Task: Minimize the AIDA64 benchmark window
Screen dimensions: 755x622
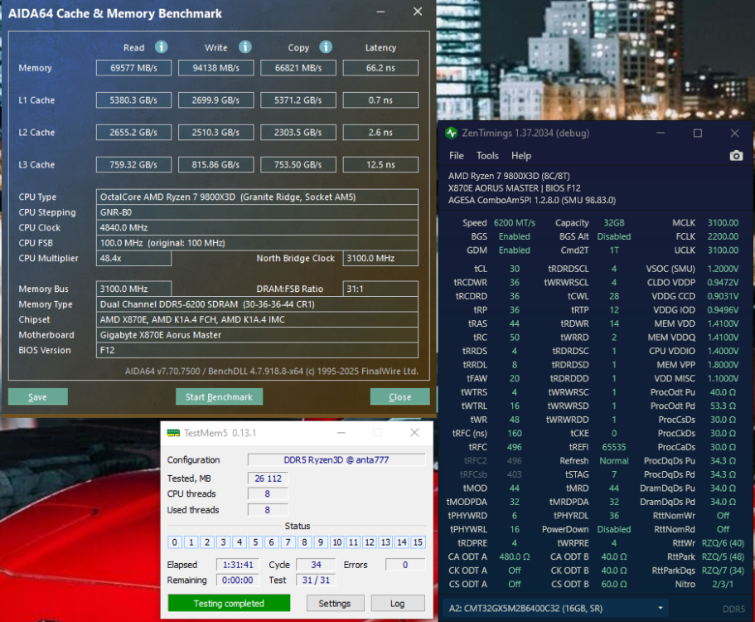Action: pos(380,12)
